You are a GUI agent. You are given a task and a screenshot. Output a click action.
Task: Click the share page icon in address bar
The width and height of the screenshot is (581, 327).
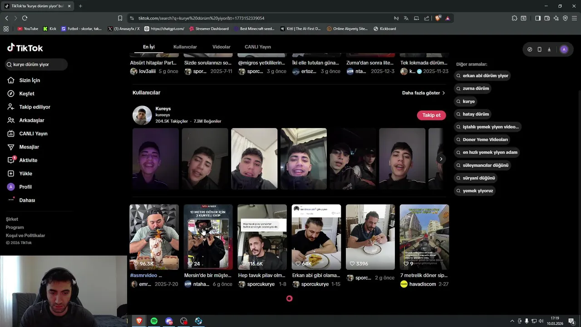click(x=427, y=18)
